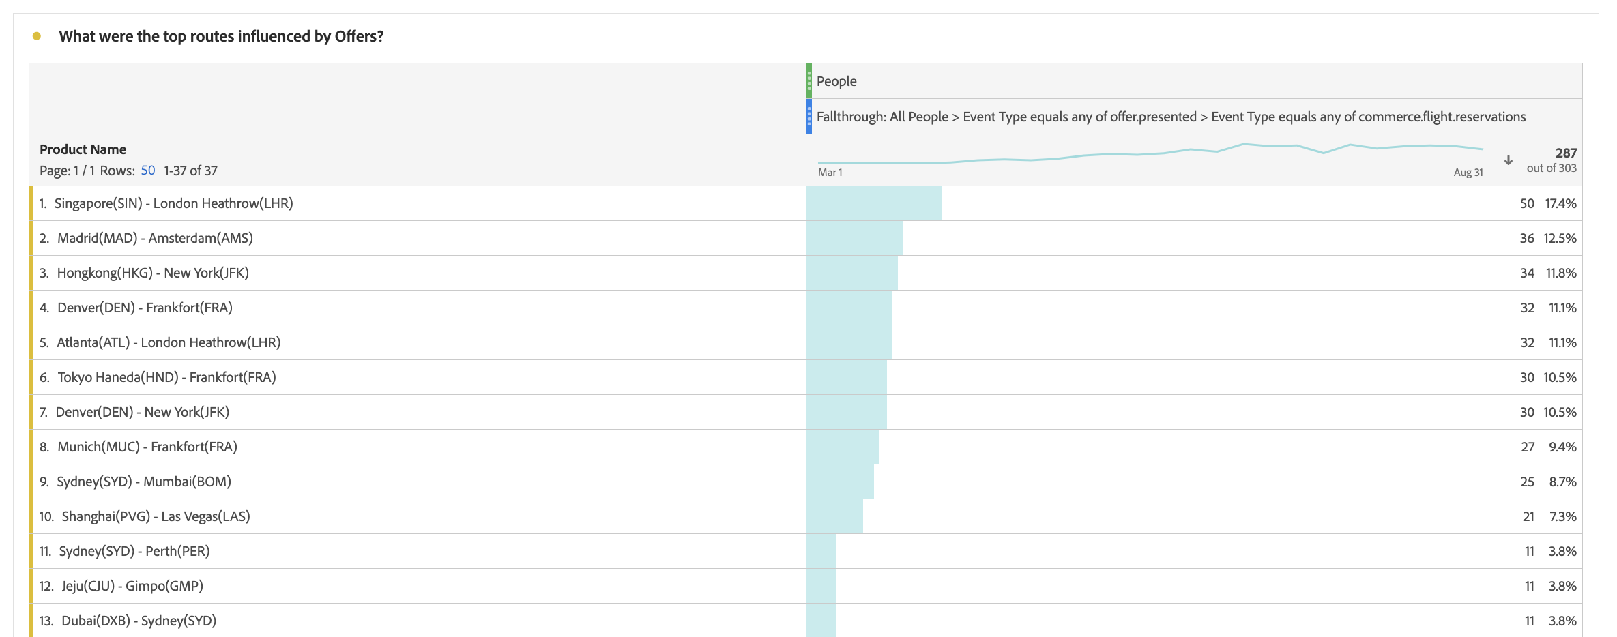1617x637 pixels.
Task: Click the yellow dot beside the panel title
Action: (x=37, y=36)
